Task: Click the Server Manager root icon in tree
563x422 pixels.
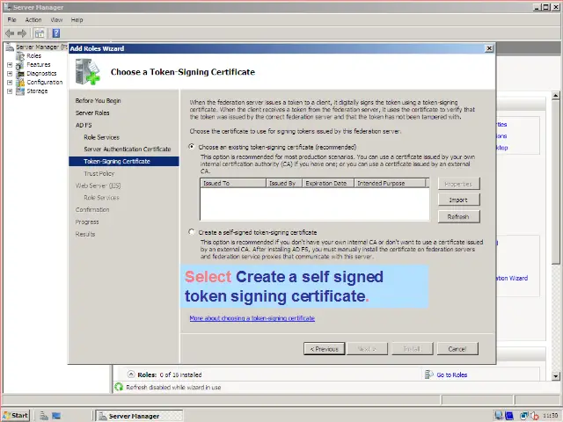Action: (x=10, y=47)
